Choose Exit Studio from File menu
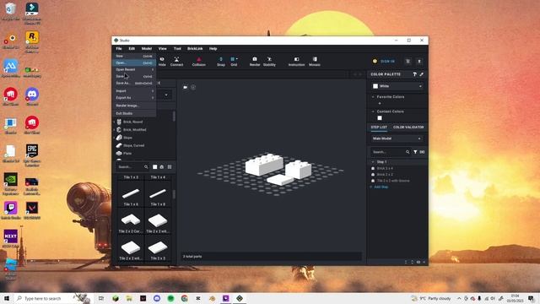540x304 pixels. pyautogui.click(x=134, y=113)
